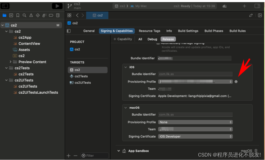Toggle Automatically manage signing checkbox
This screenshot has height=160, width=265.
(158, 43)
